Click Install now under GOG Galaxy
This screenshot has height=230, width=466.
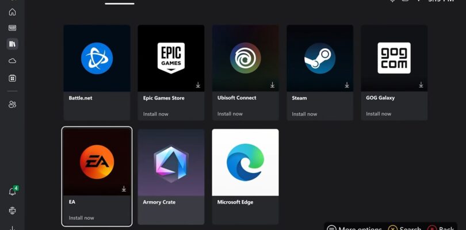click(379, 113)
